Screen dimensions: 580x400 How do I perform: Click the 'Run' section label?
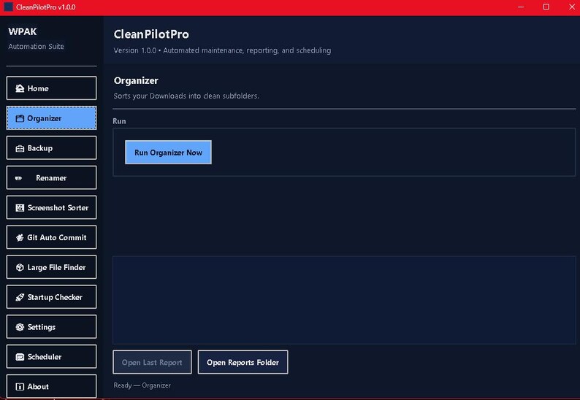pos(119,121)
